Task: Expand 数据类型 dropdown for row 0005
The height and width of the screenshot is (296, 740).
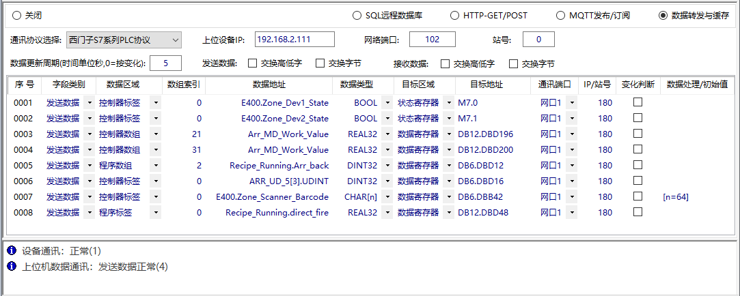Action: (x=387, y=166)
